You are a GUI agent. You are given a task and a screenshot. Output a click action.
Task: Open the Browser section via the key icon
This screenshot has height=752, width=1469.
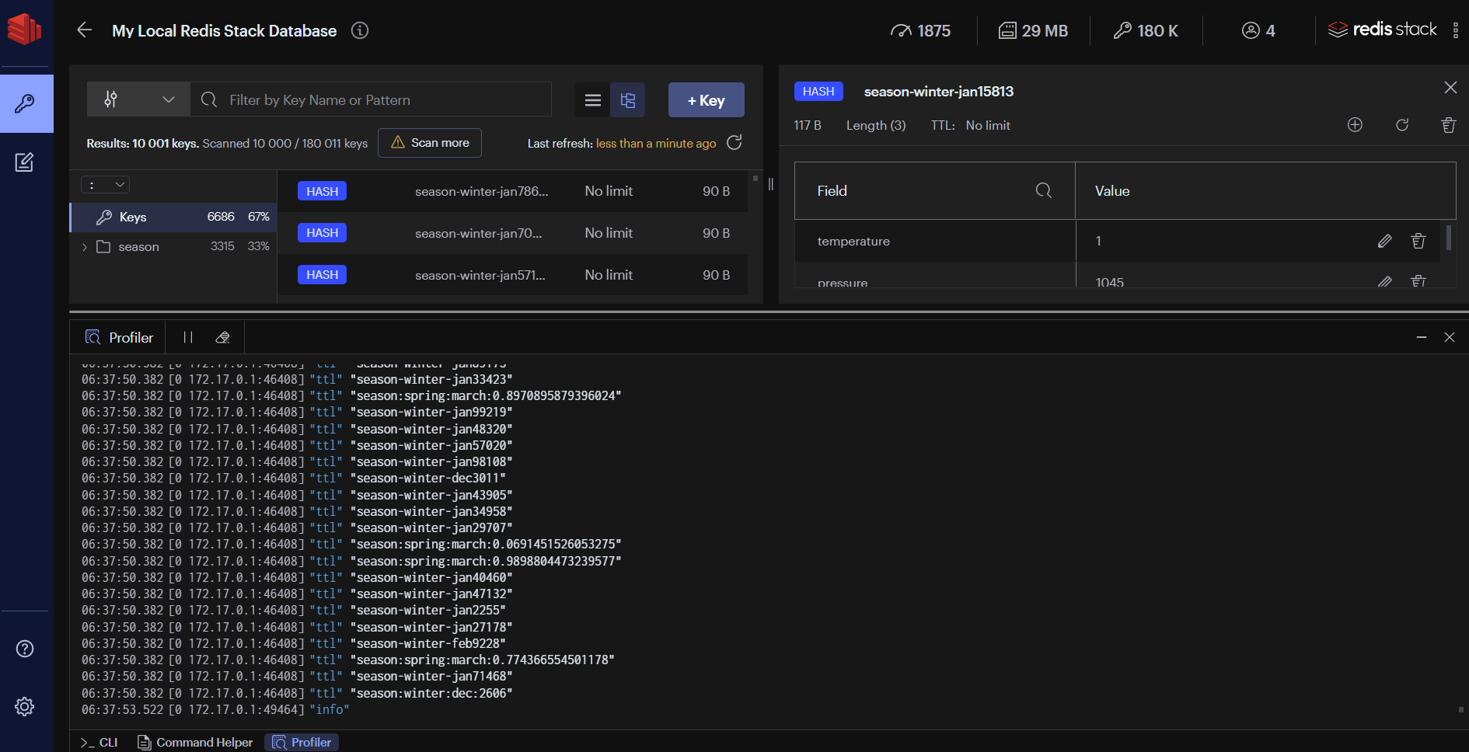click(26, 103)
